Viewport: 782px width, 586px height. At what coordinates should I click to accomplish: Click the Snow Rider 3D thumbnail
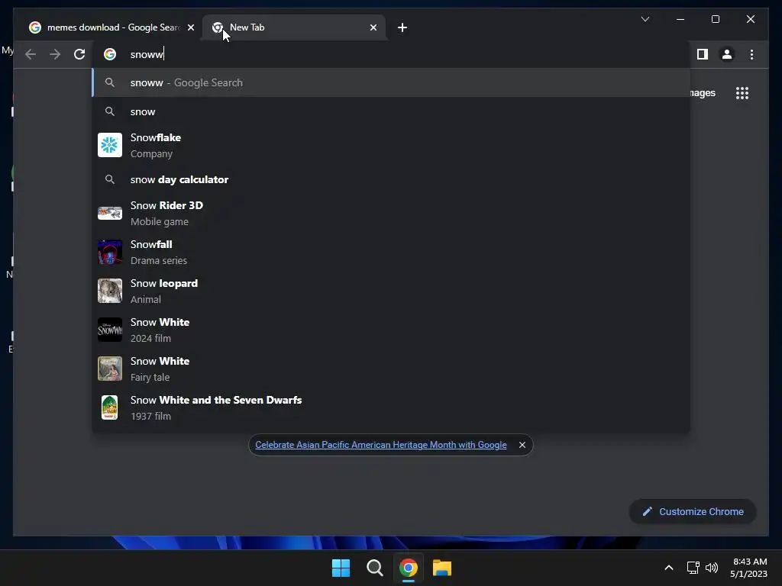(x=110, y=214)
